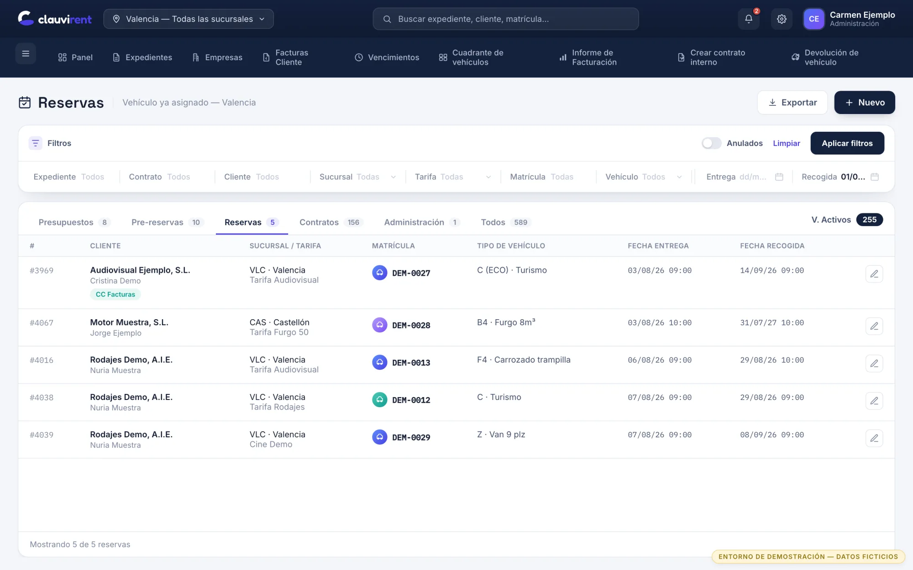Click the Limpiar link

pos(787,143)
